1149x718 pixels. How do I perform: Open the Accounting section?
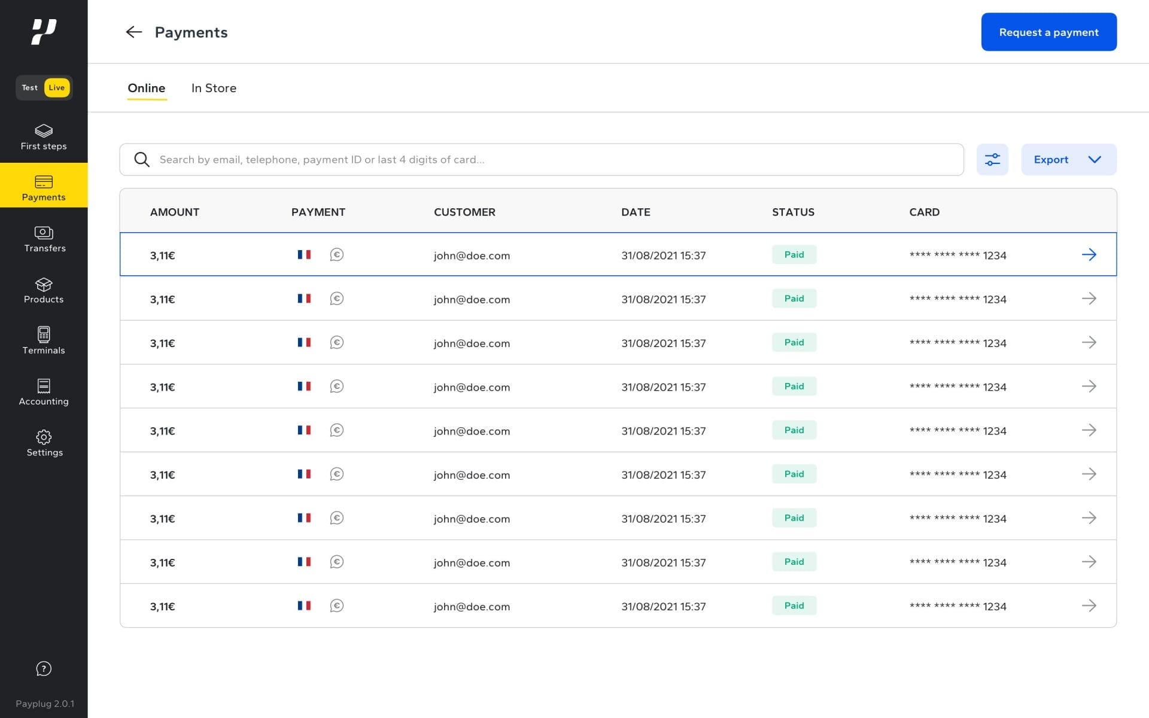(44, 391)
